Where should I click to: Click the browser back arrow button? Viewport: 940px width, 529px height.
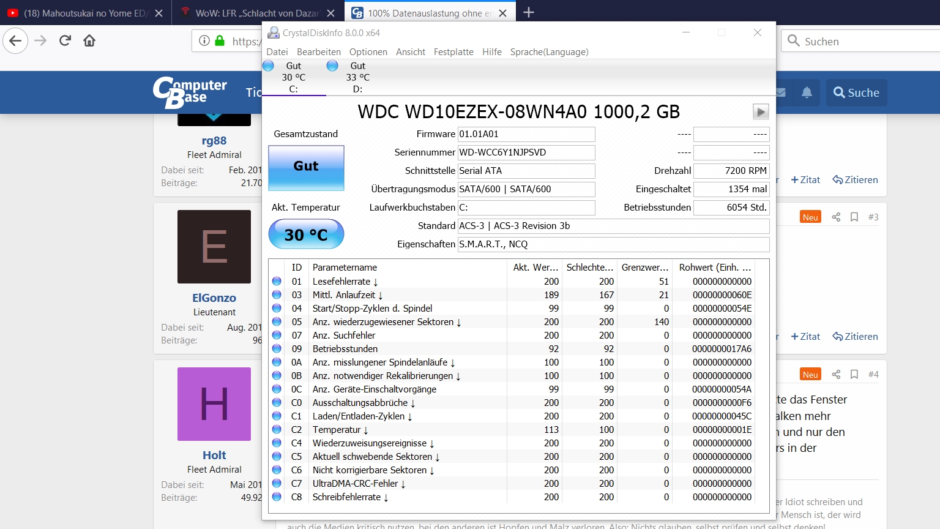pyautogui.click(x=15, y=41)
